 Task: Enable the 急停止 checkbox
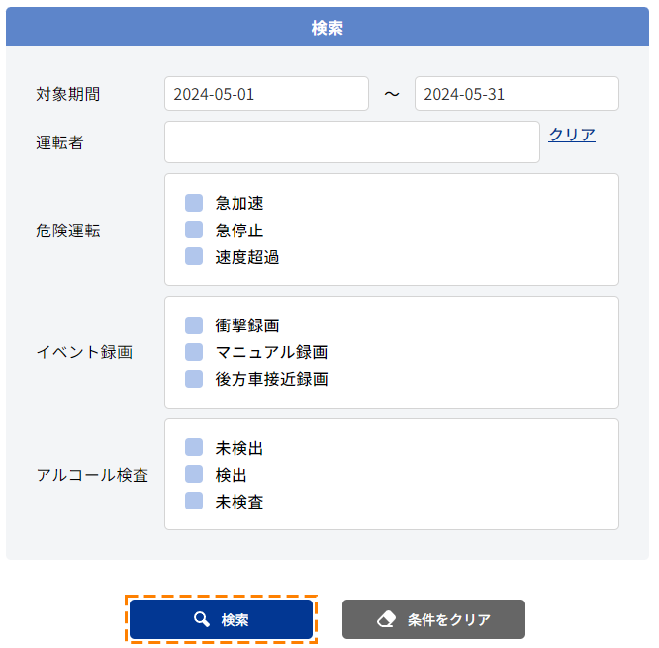click(194, 230)
